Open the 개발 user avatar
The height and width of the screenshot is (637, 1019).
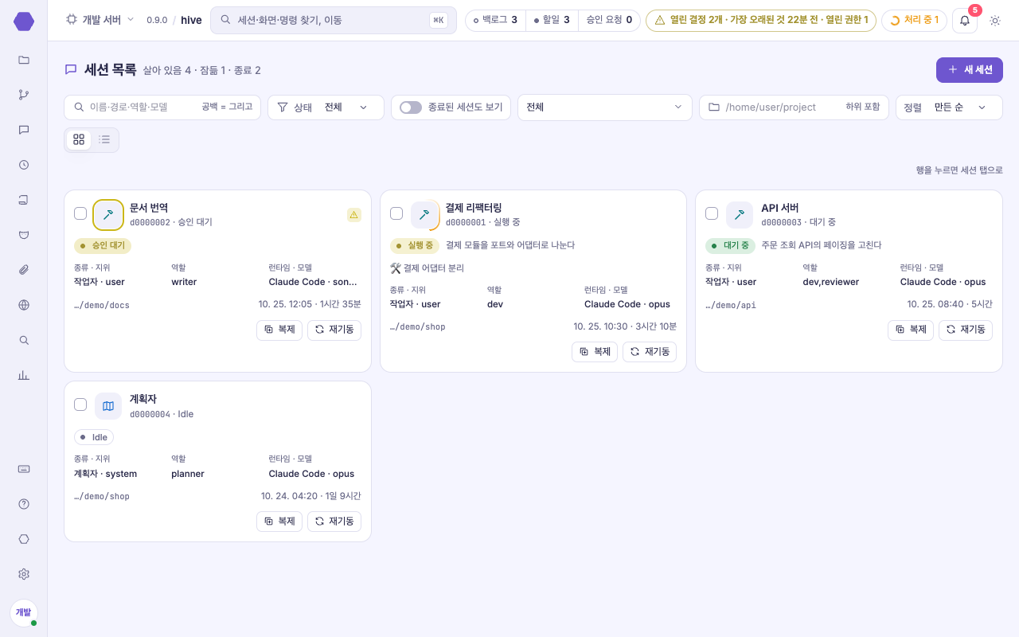(24, 612)
